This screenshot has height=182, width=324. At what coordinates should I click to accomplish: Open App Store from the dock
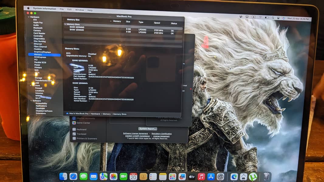click(x=211, y=177)
